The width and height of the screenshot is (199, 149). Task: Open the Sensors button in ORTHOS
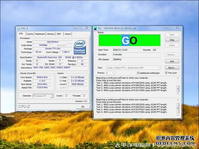[172, 54]
